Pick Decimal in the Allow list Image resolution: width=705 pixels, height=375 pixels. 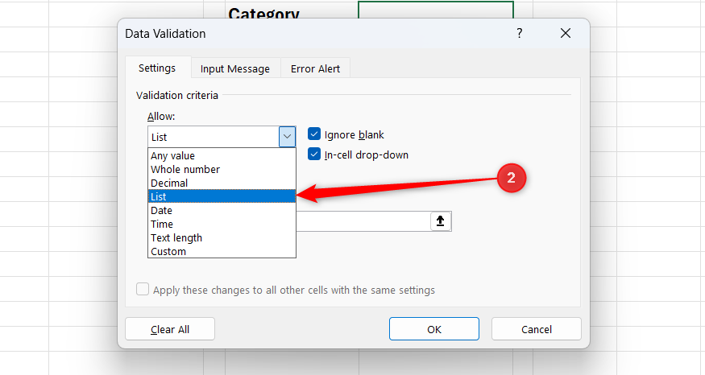(222, 183)
